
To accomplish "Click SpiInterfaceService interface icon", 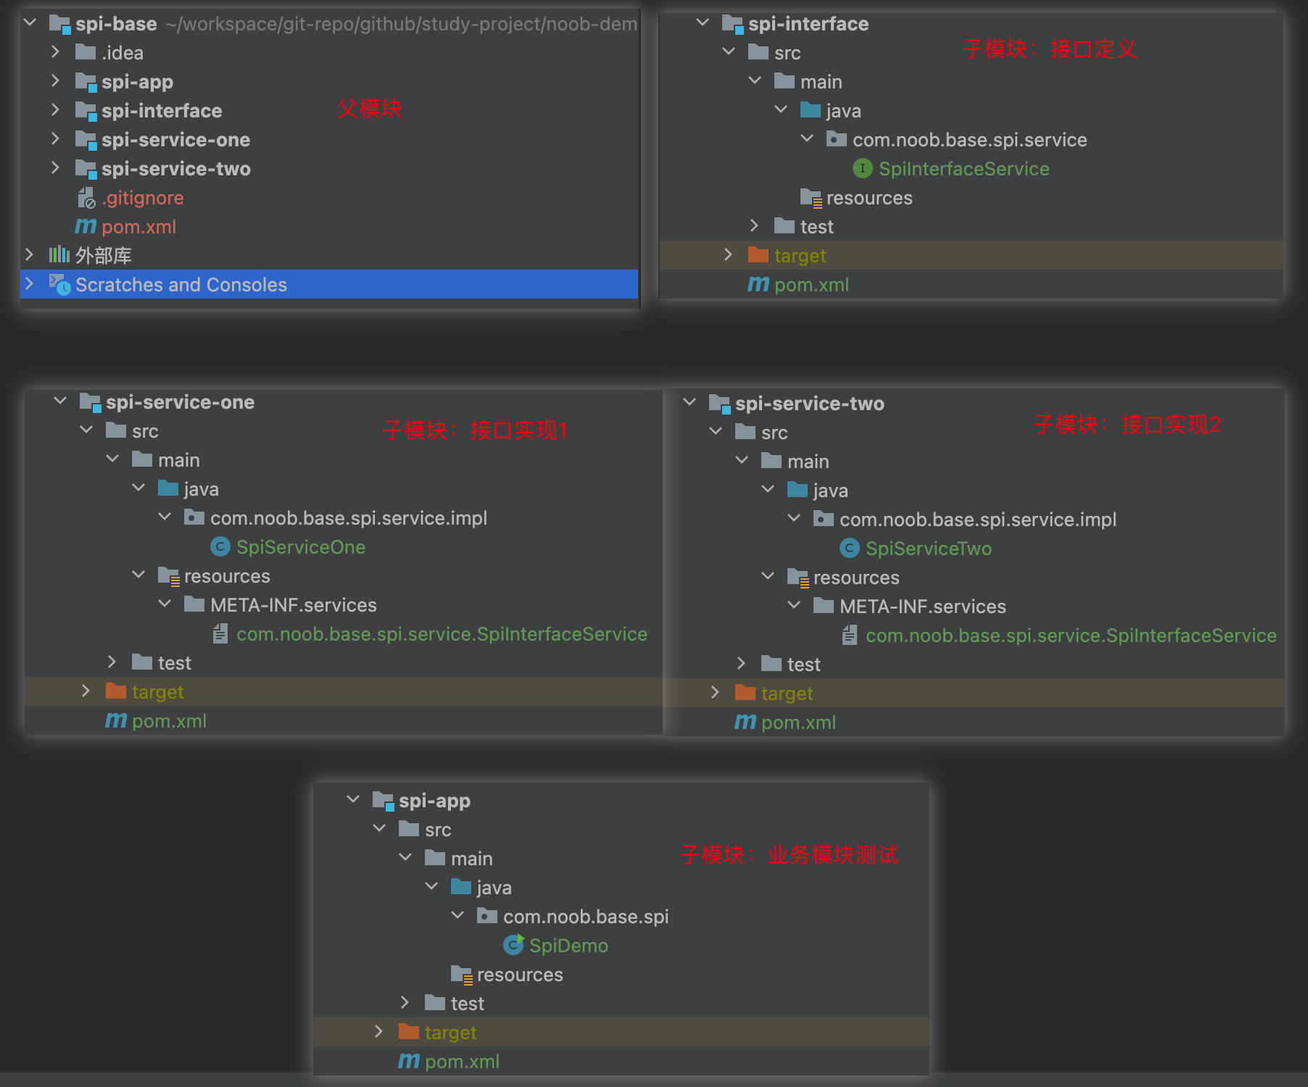I will point(863,169).
